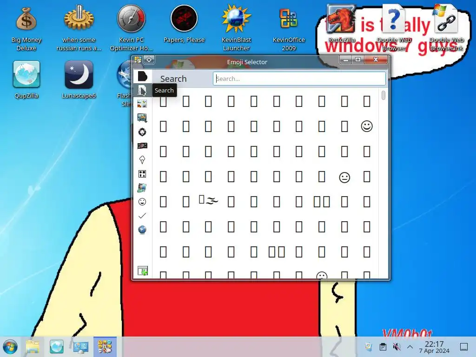
Task: Select the Kevin PC Optimizer desktop icon
Action: pos(132,28)
